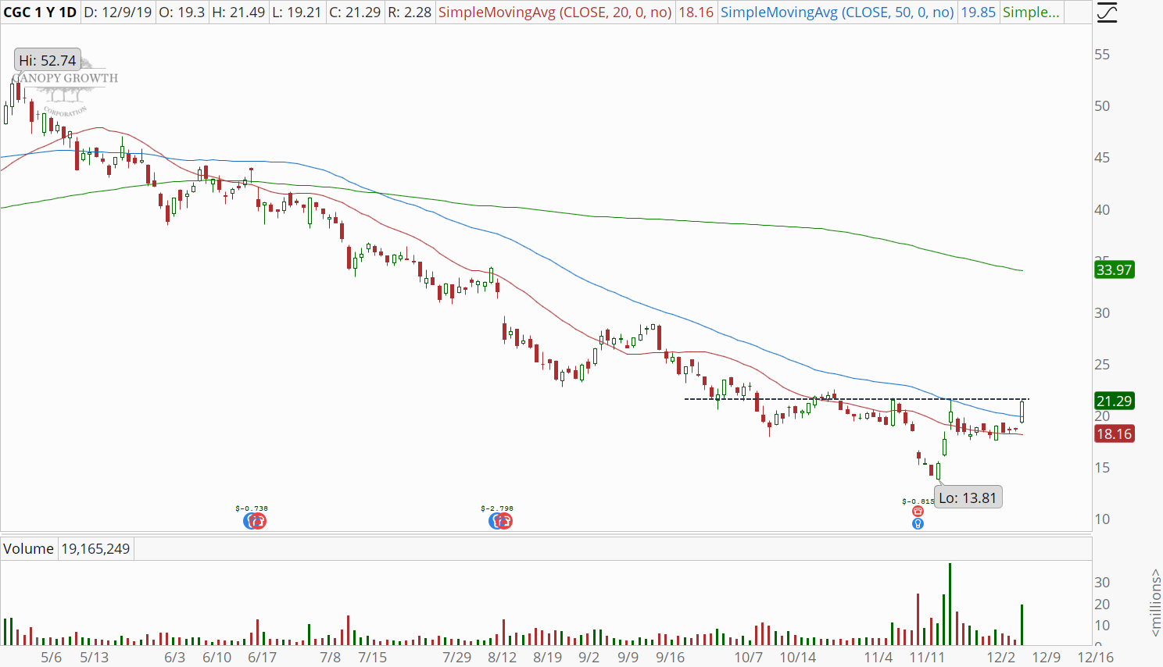Click the 11/4 date on the time axis

point(879,658)
